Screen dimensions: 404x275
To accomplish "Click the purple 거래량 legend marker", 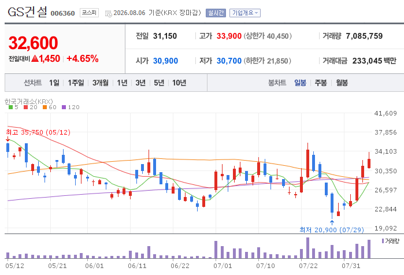I will 383,241.
